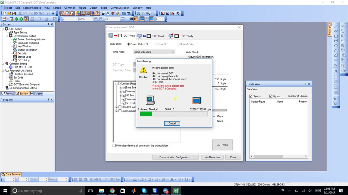The height and width of the screenshot is (195, 348).
Task: Select the Lamp object icon
Action: pos(343,31)
